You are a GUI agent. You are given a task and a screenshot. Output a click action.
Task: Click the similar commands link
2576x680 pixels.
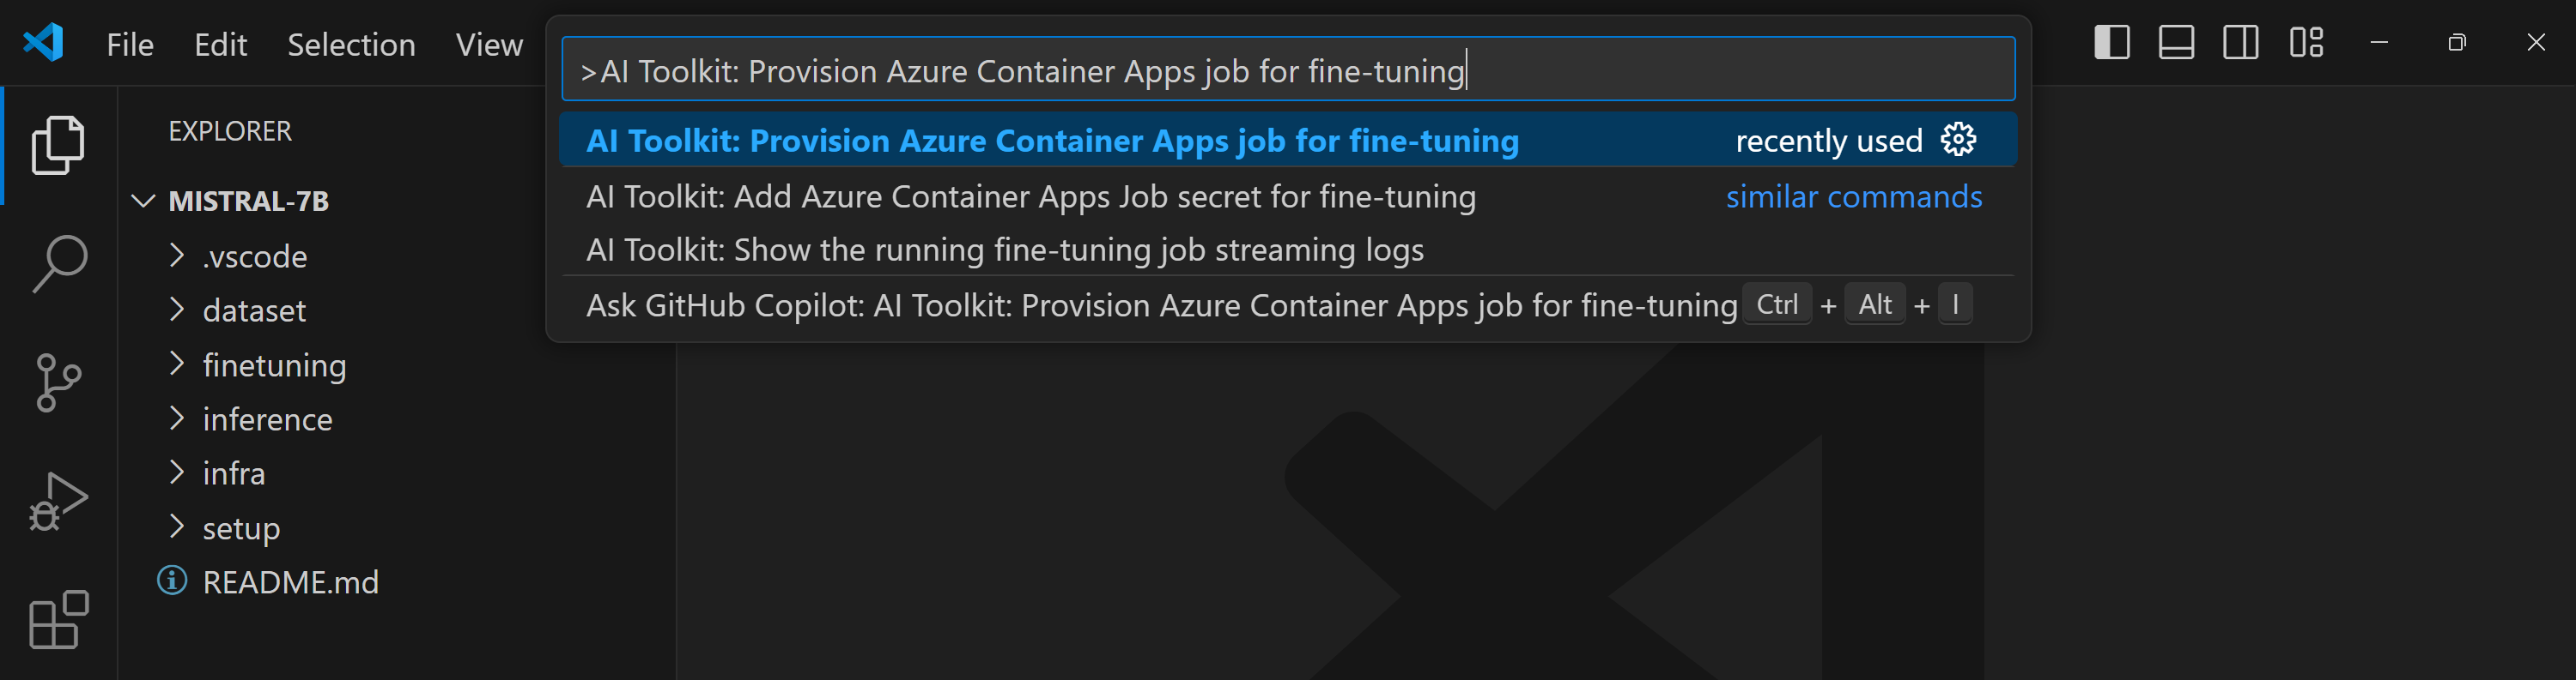1854,196
